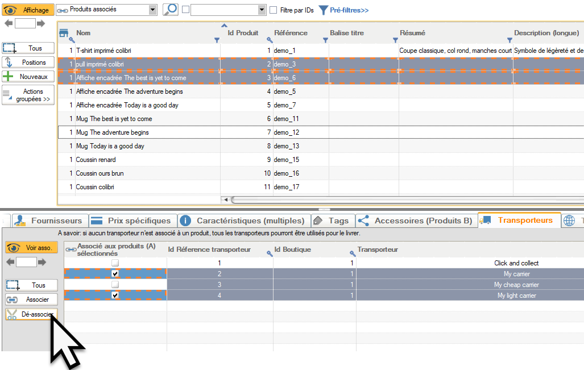
Task: Click the Dé-associer button
Action: coord(32,314)
